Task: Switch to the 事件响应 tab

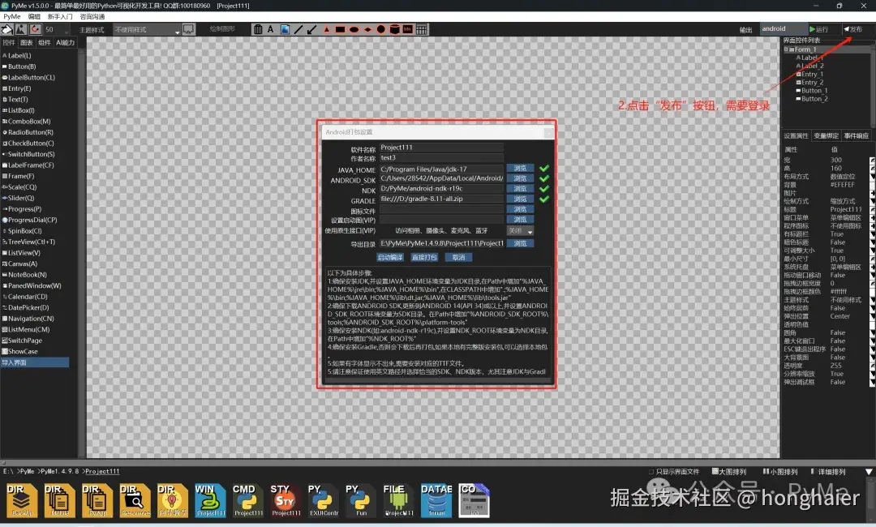Action: [x=856, y=135]
